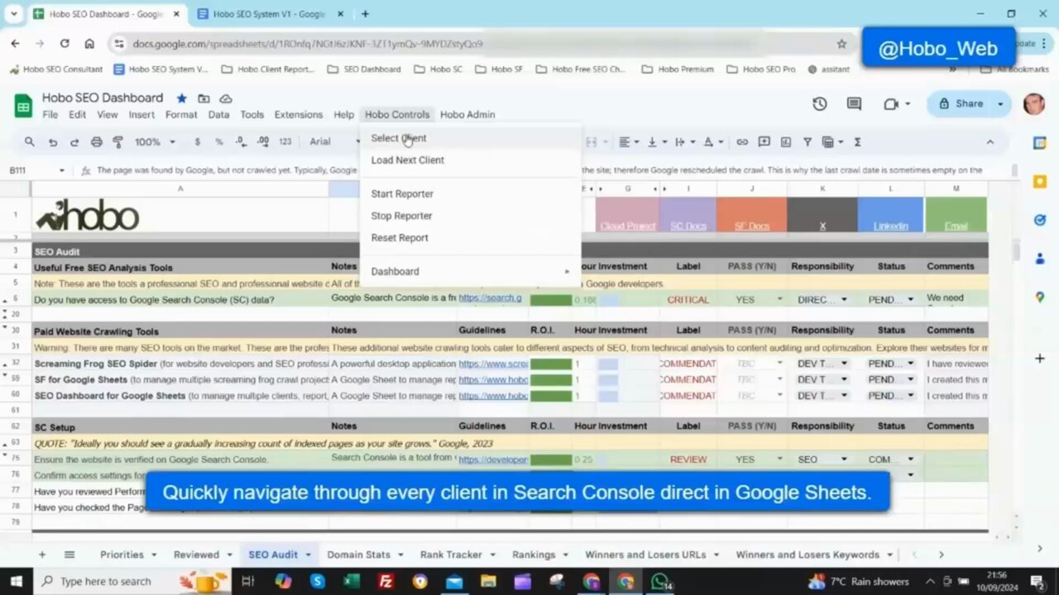The image size is (1059, 595).
Task: Move document using folder icon
Action: click(204, 98)
